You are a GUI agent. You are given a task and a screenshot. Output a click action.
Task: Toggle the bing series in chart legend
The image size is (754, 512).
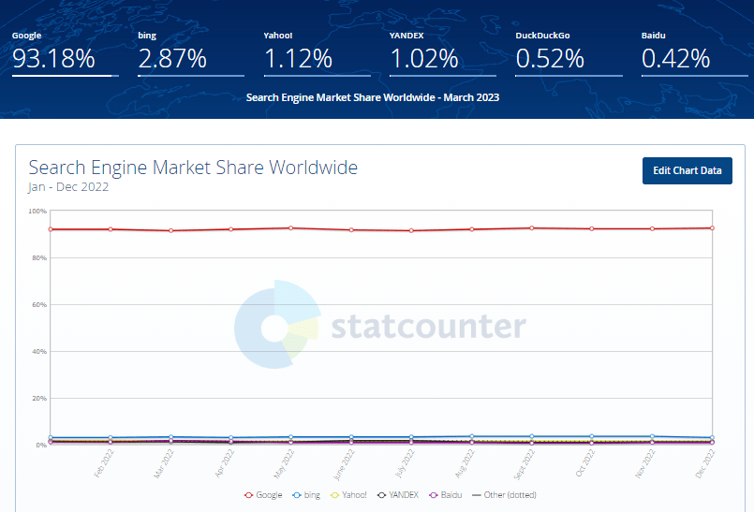306,495
